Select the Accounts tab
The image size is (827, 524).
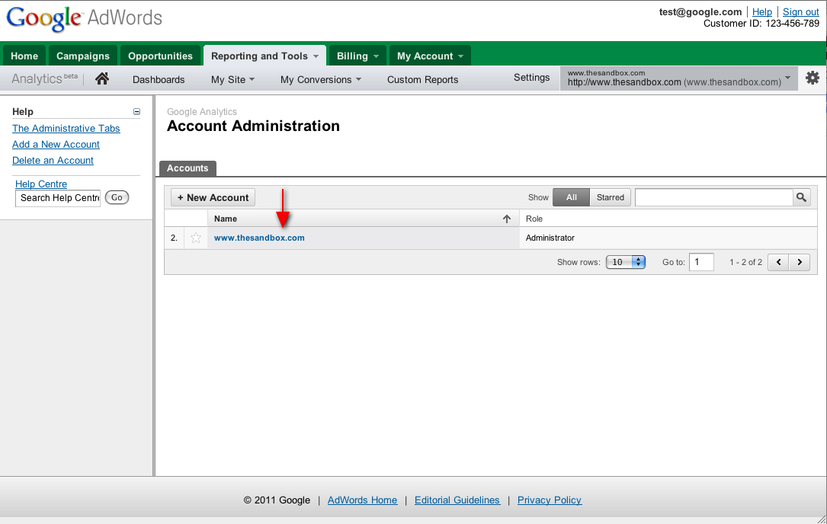(x=188, y=168)
